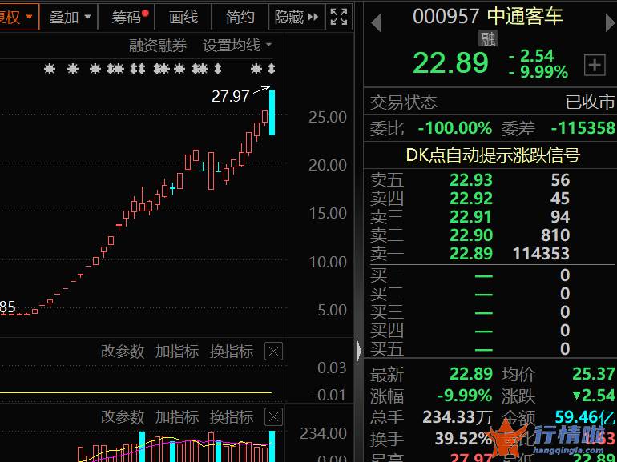This screenshot has width=617, height=462.
Task: Click 改参数 in volume panel
Action: pos(123,417)
